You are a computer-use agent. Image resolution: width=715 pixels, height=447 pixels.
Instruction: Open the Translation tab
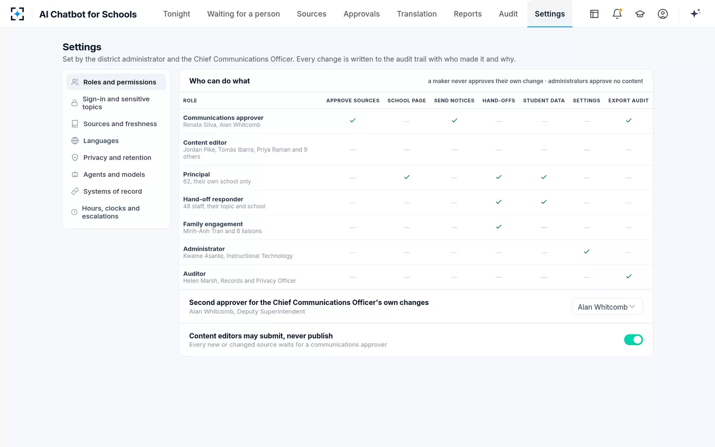(417, 14)
